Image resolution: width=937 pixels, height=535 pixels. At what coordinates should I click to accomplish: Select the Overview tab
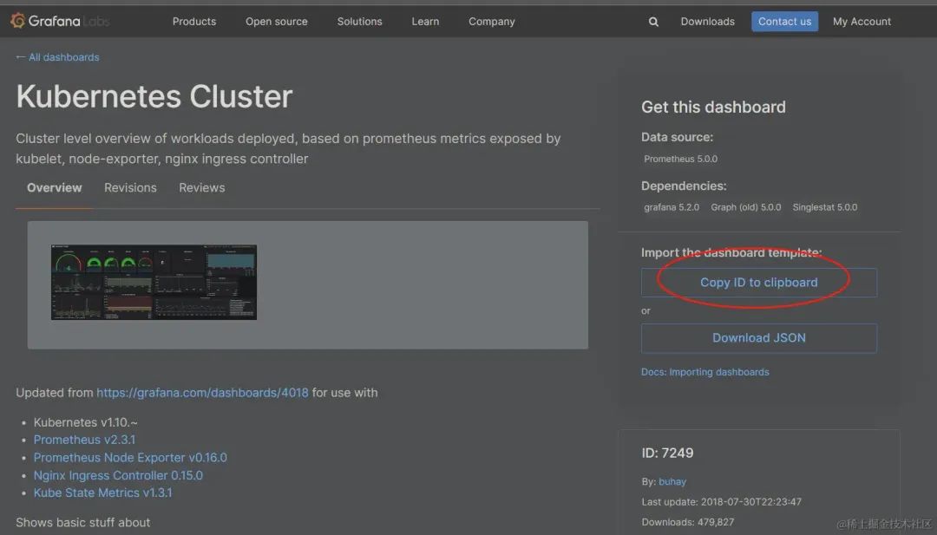coord(55,187)
